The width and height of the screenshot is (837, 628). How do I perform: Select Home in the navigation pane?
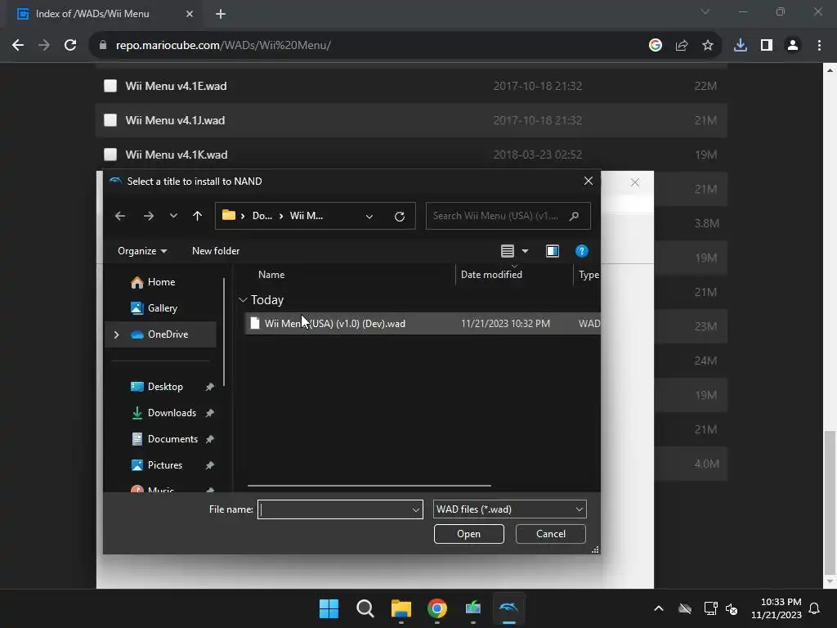coord(160,282)
